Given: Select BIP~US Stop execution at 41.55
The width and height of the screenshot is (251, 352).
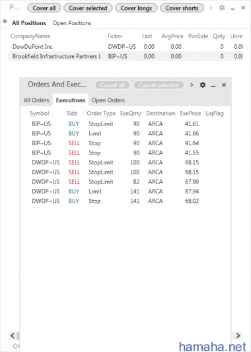Looking at the screenshot, I should pyautogui.click(x=126, y=153).
